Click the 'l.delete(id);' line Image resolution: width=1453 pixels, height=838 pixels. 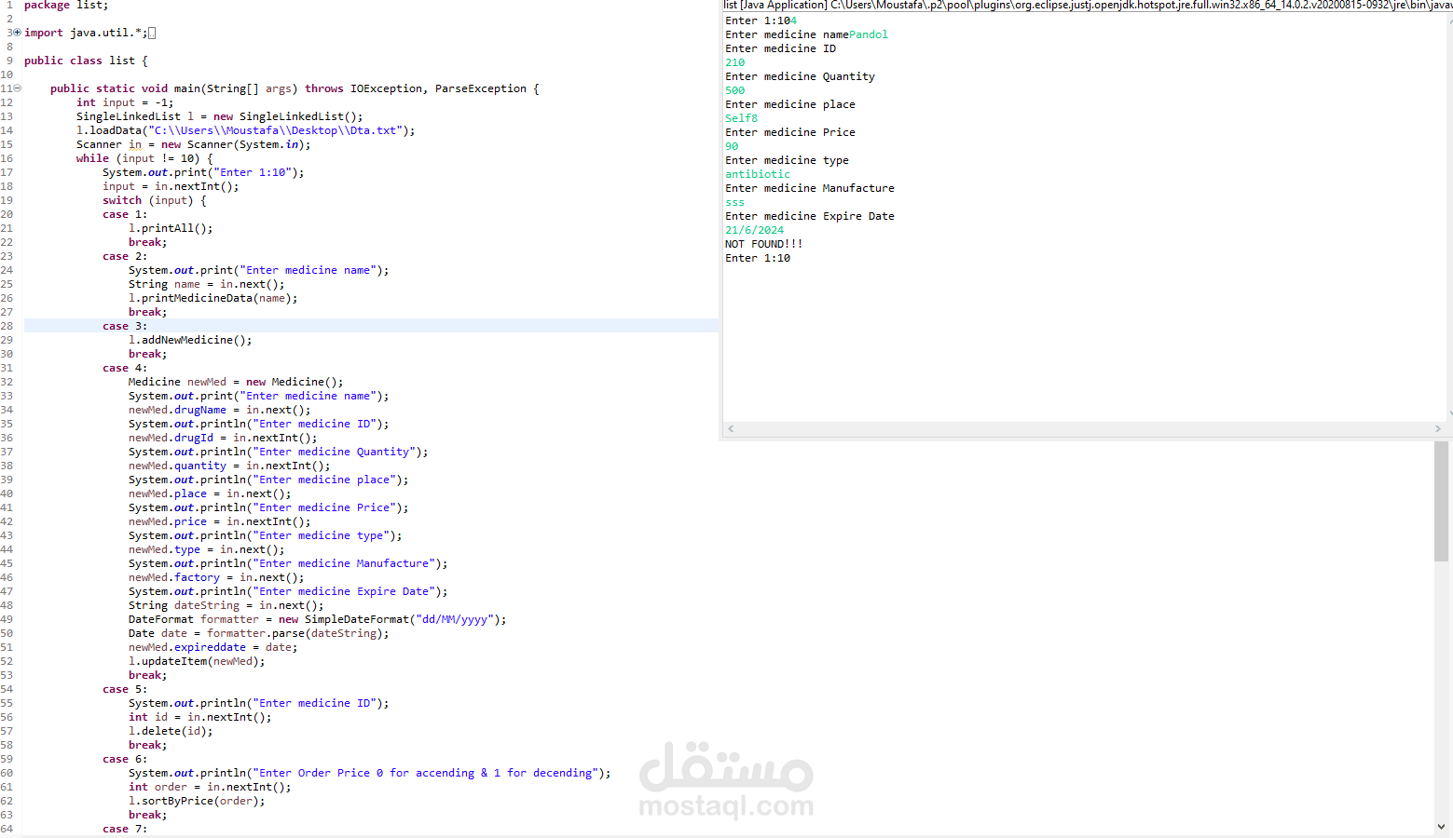171,731
